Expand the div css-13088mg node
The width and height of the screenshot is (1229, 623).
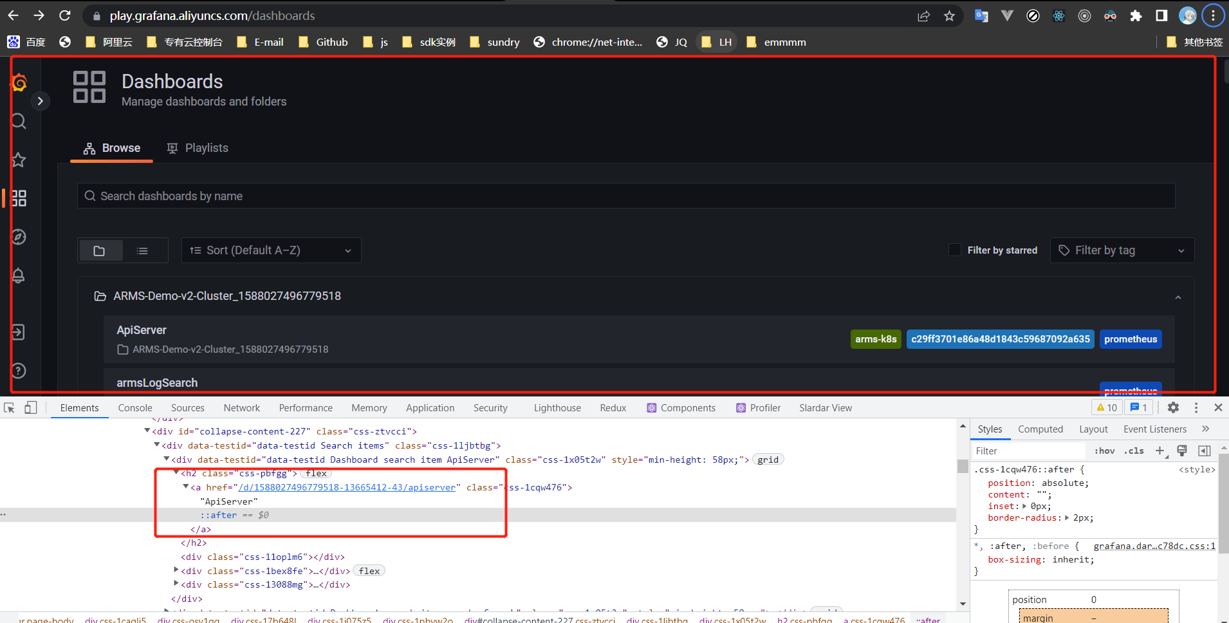[x=176, y=584]
